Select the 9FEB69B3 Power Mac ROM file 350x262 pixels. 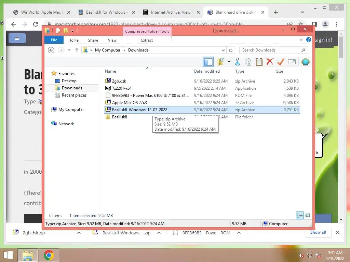202,96
